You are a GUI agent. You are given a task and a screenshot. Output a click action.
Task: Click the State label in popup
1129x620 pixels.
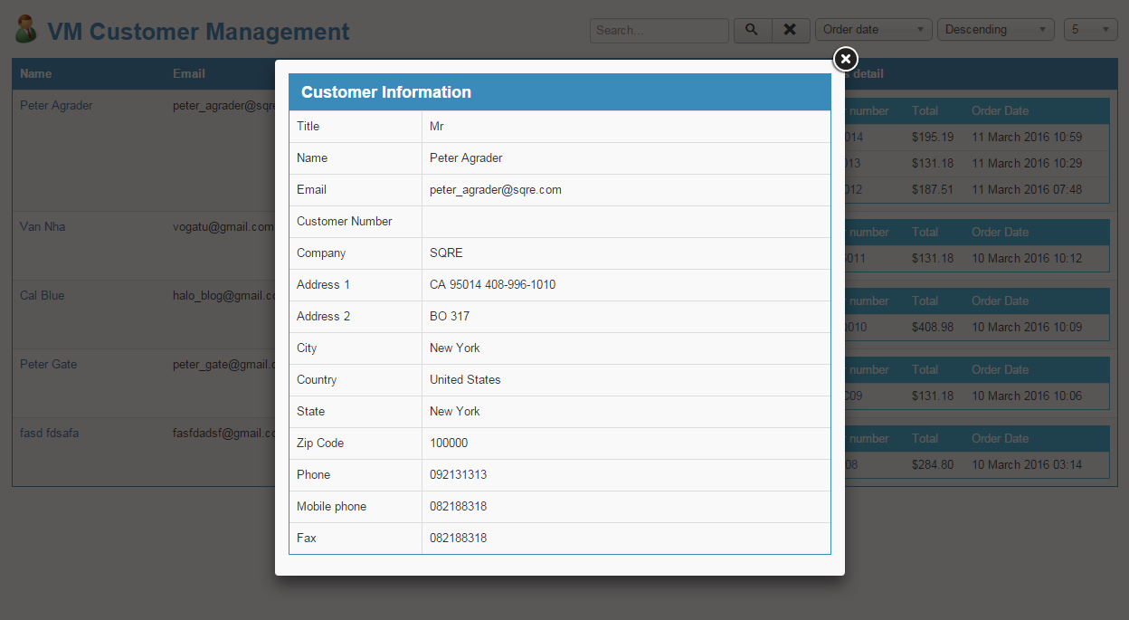click(x=310, y=411)
